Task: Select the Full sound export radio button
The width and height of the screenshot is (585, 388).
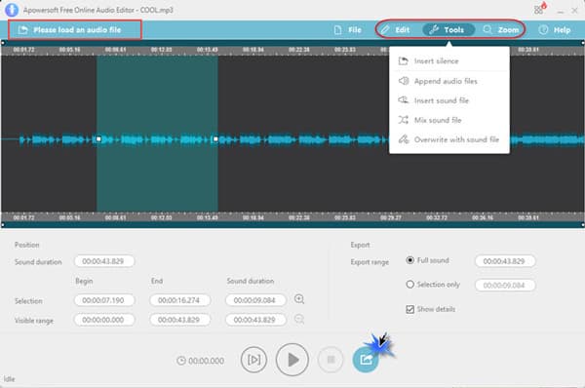Action: (410, 260)
